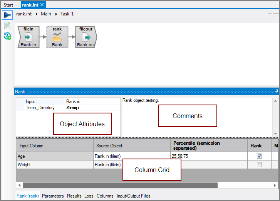Select the fileout 'Rank out' node

tap(86, 37)
